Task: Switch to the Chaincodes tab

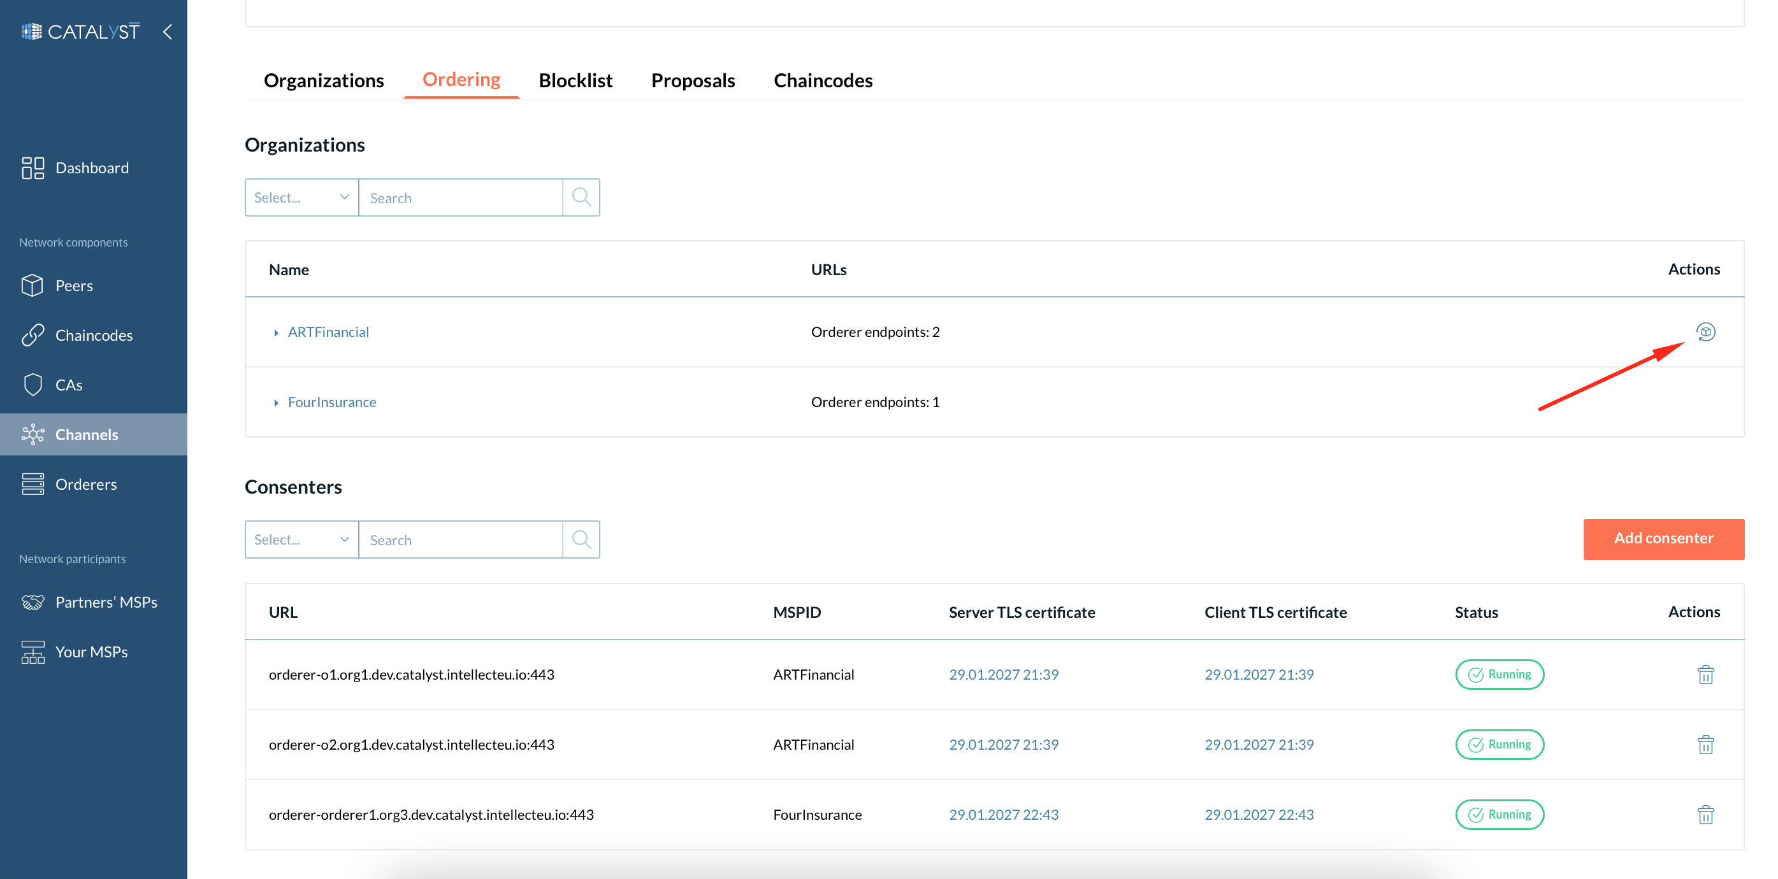Action: 823,78
